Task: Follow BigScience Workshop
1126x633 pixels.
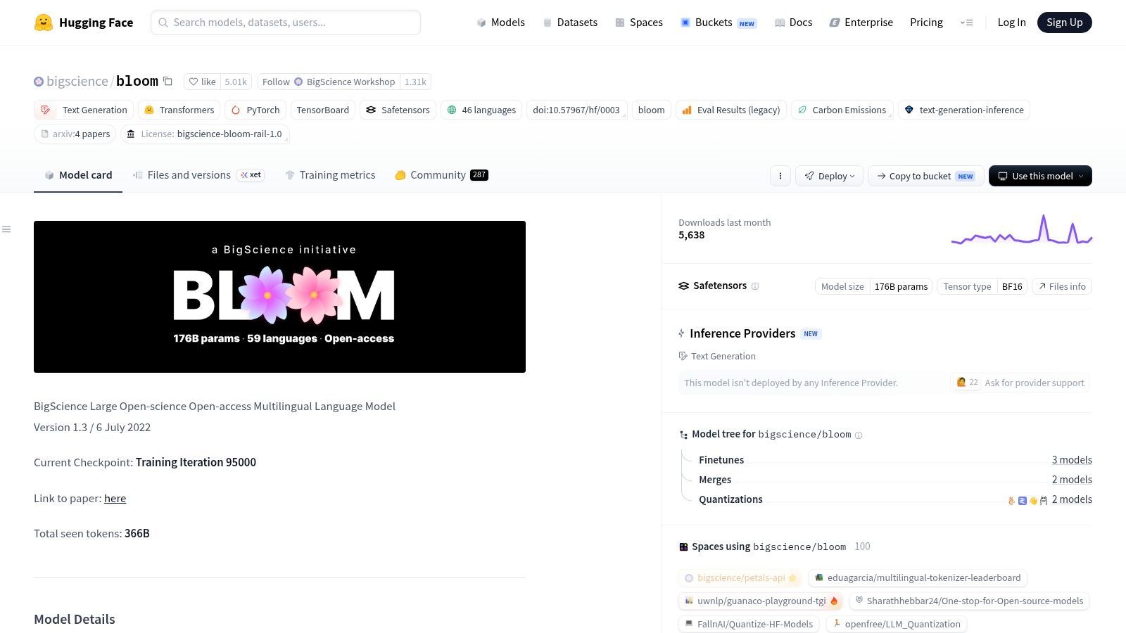Action: pos(329,82)
